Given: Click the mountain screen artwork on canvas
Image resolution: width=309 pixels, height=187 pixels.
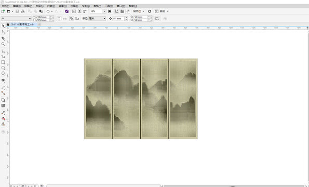Looking at the screenshot, I should 141,99.
